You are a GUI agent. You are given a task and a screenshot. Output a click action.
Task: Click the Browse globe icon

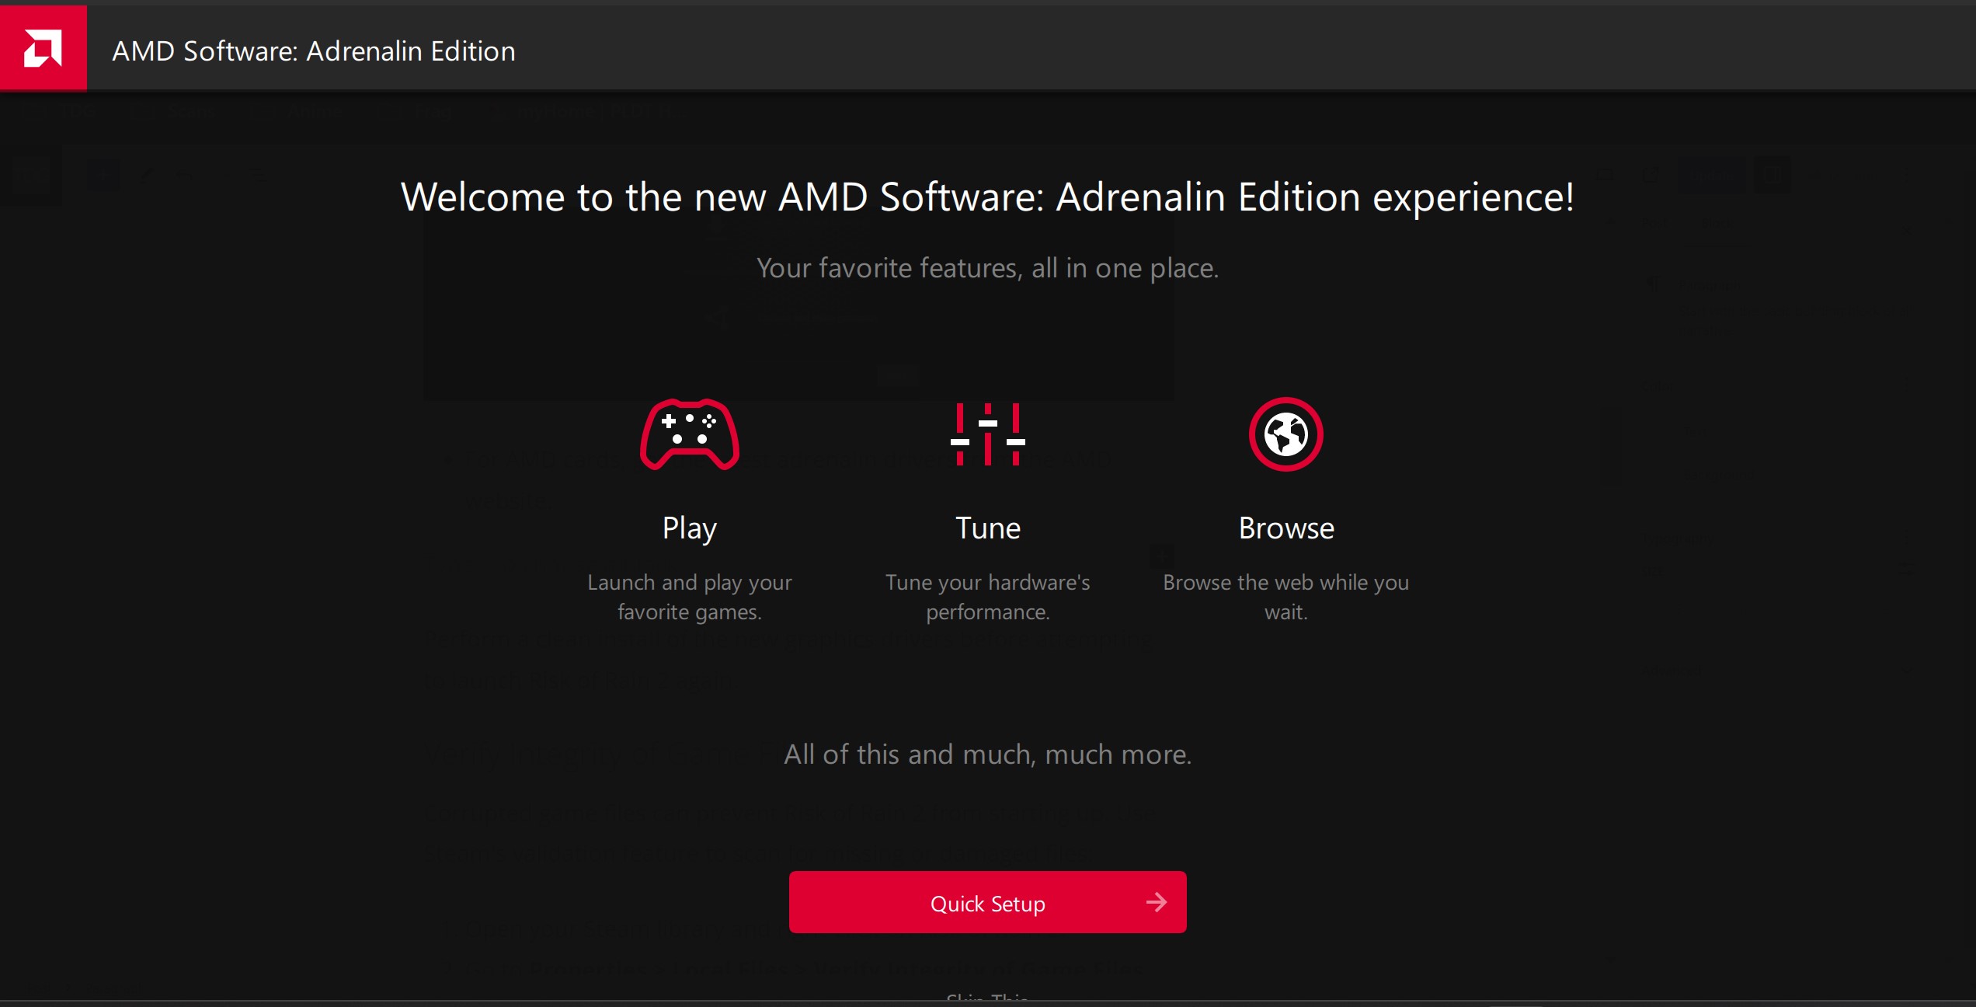point(1285,434)
